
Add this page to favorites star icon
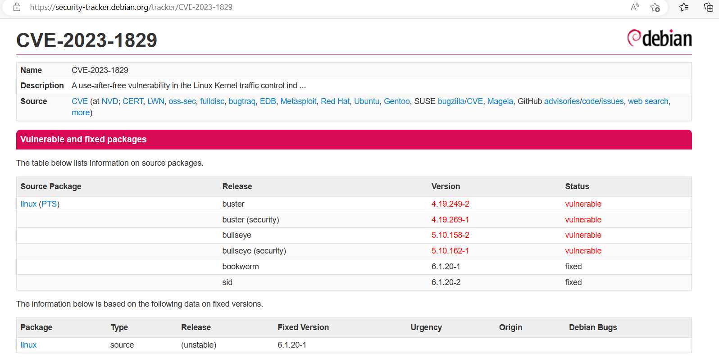click(655, 7)
